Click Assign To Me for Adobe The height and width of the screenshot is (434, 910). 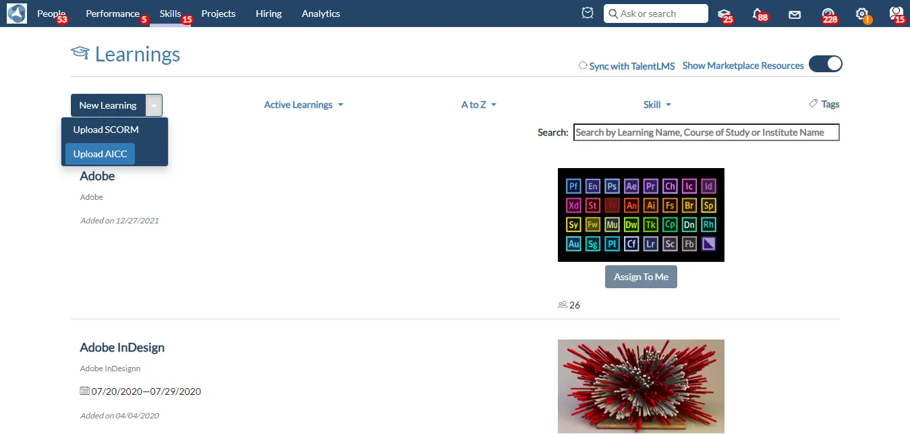641,277
